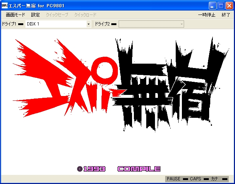This screenshot has width=235, height=184.
Task: Click 終了 to exit the emulator
Action: pos(226,15)
